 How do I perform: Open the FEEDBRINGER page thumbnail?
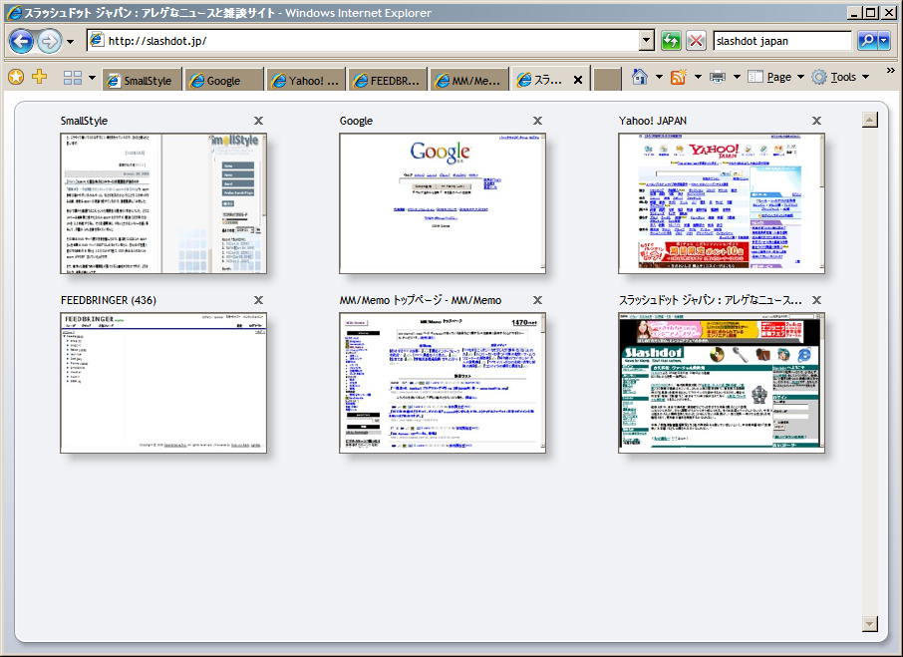pos(163,382)
